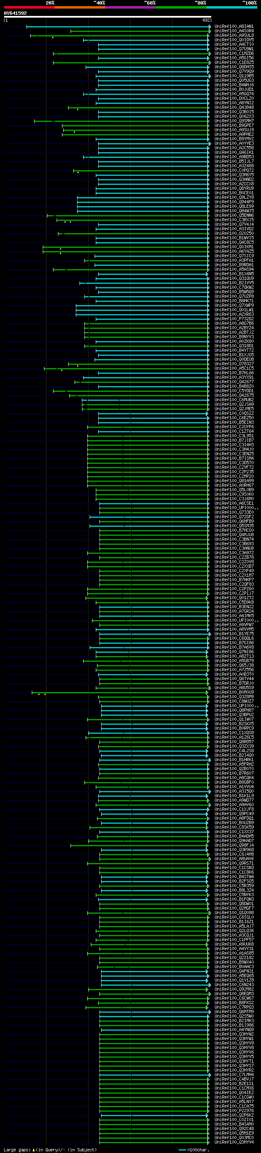Click label UniRef100_Q6MTM9
Image resolution: width=261 pixels, height=1153 pixels.
234,1012
